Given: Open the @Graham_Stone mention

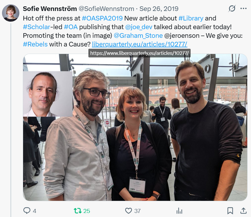Looking at the screenshot, I should [x=138, y=35].
